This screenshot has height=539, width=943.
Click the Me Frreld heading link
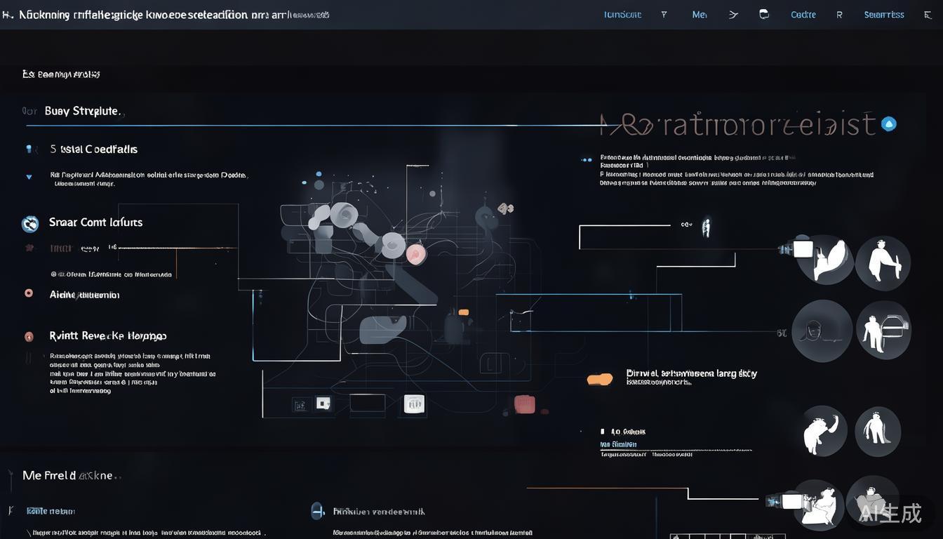67,475
